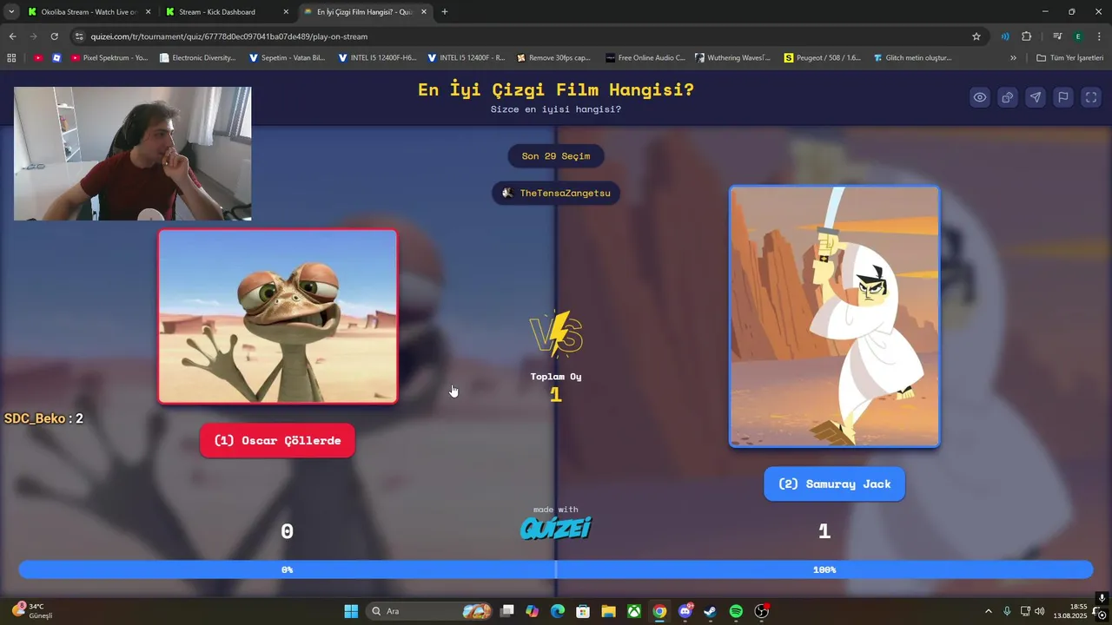Open the clock and date panel
This screenshot has height=625, width=1112.
[x=1070, y=611]
